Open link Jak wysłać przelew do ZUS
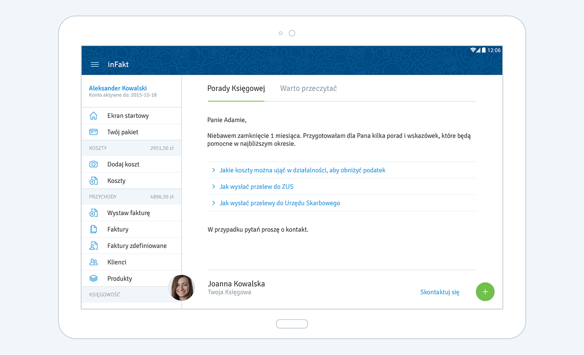This screenshot has width=584, height=355. point(256,186)
